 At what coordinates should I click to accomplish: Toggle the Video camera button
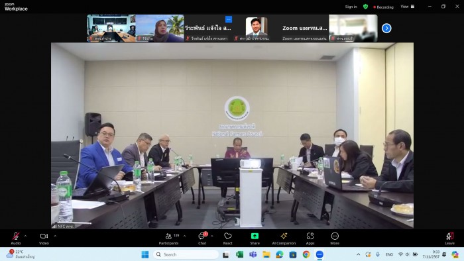click(44, 238)
